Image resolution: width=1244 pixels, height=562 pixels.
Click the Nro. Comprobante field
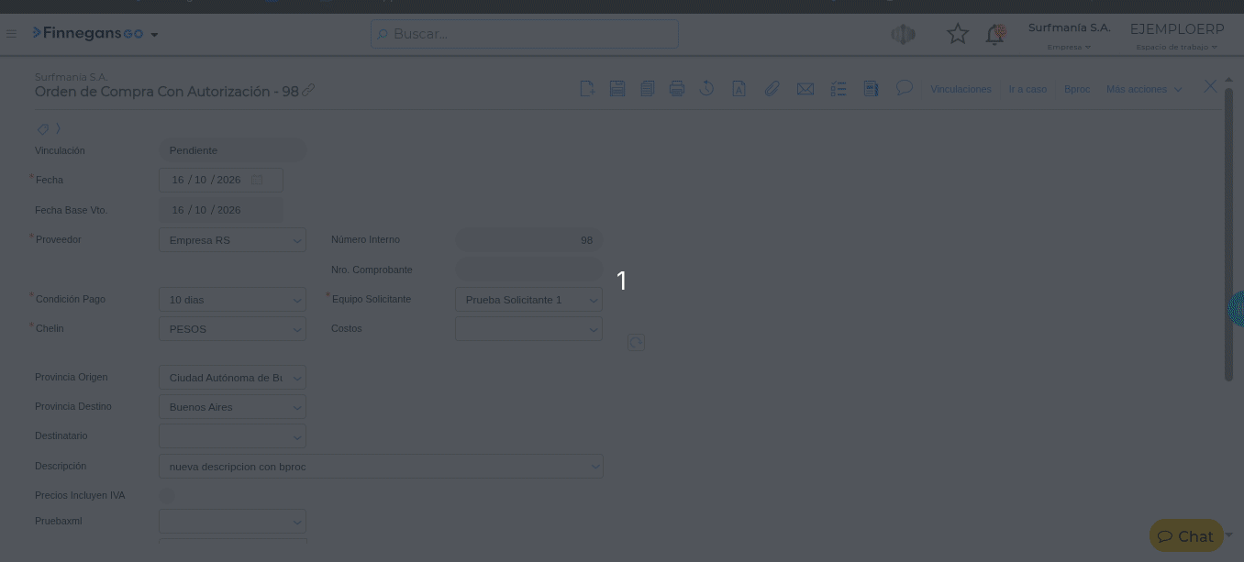coord(528,270)
